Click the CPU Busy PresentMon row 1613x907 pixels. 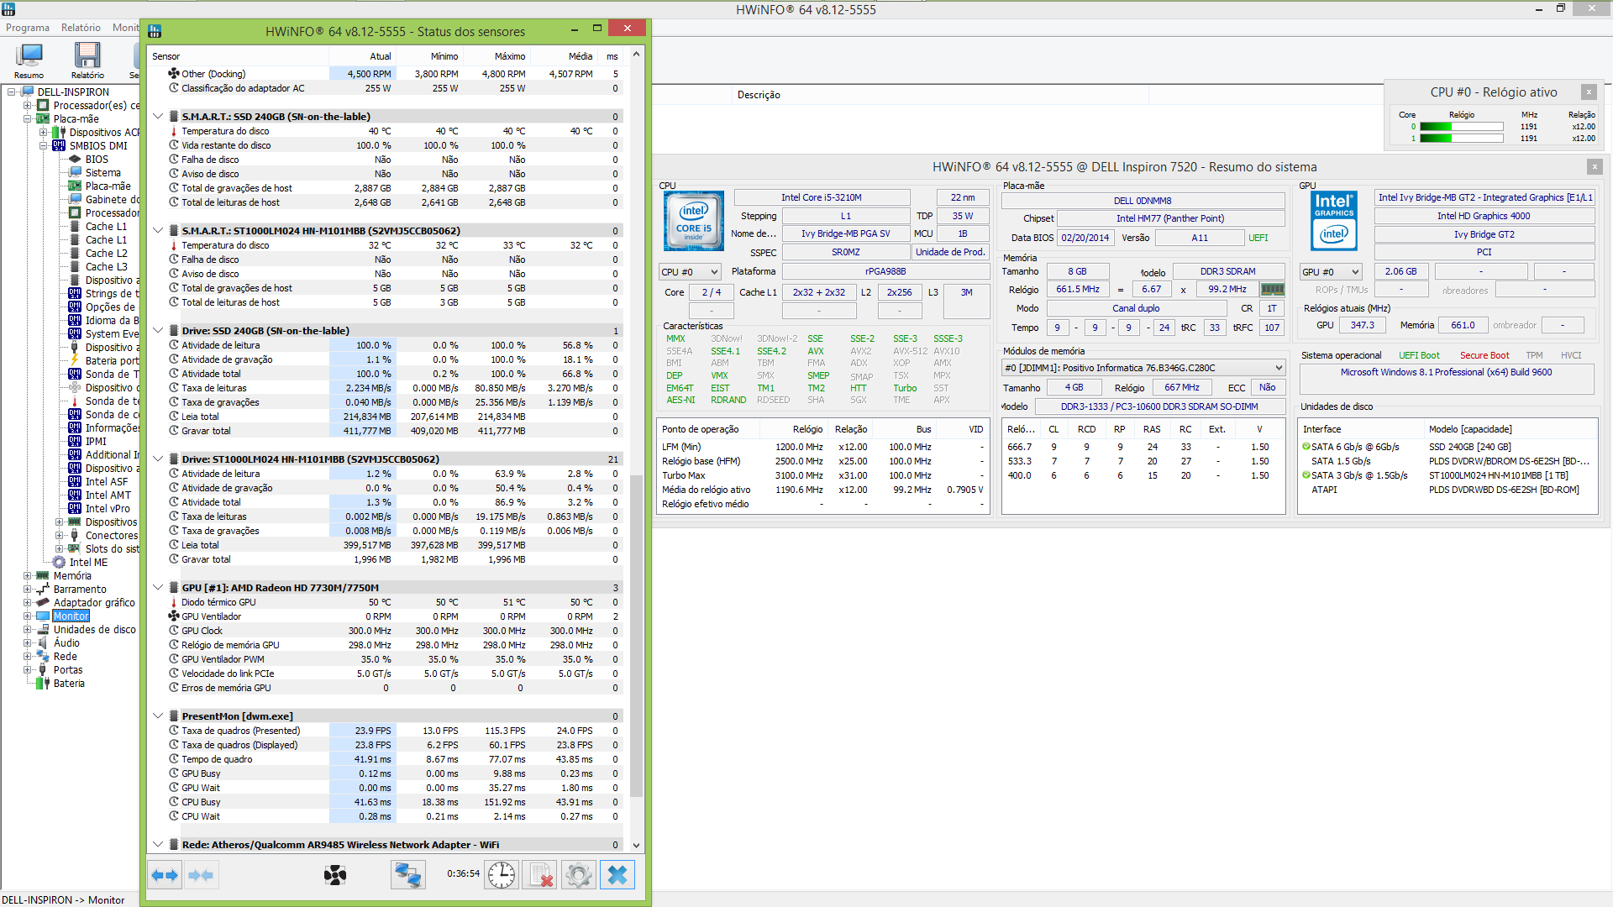point(393,802)
